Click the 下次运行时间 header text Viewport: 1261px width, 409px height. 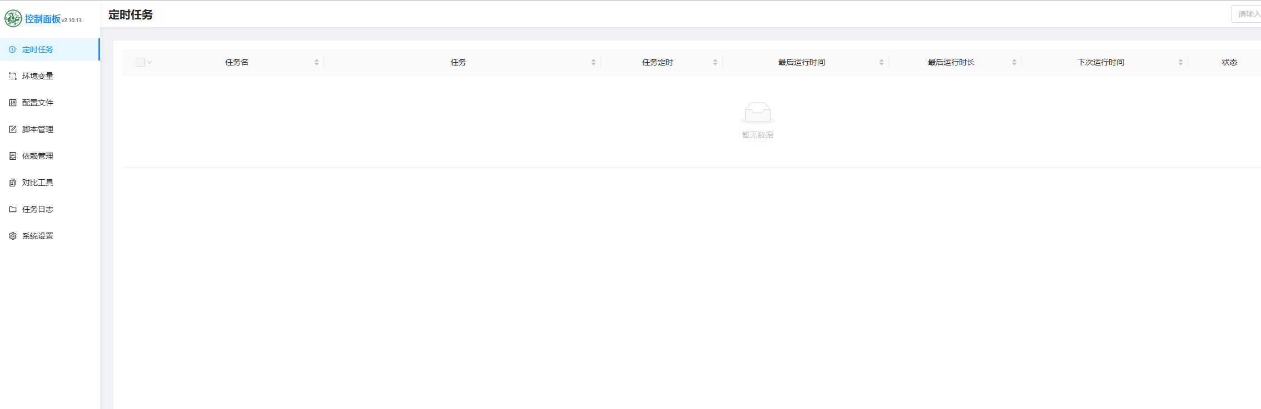1101,62
